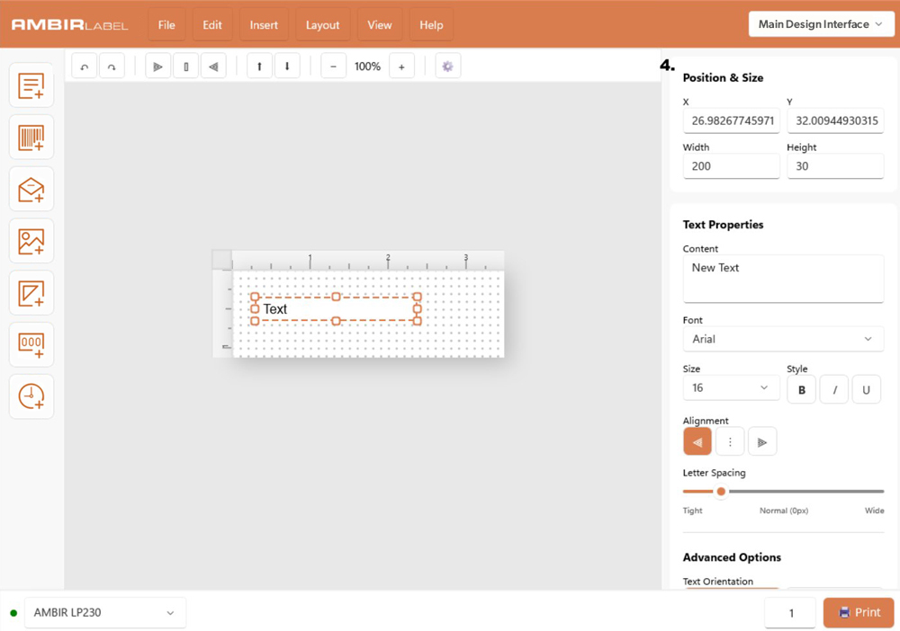Click the Tight spacing label
This screenshot has width=900, height=631.
pyautogui.click(x=692, y=511)
